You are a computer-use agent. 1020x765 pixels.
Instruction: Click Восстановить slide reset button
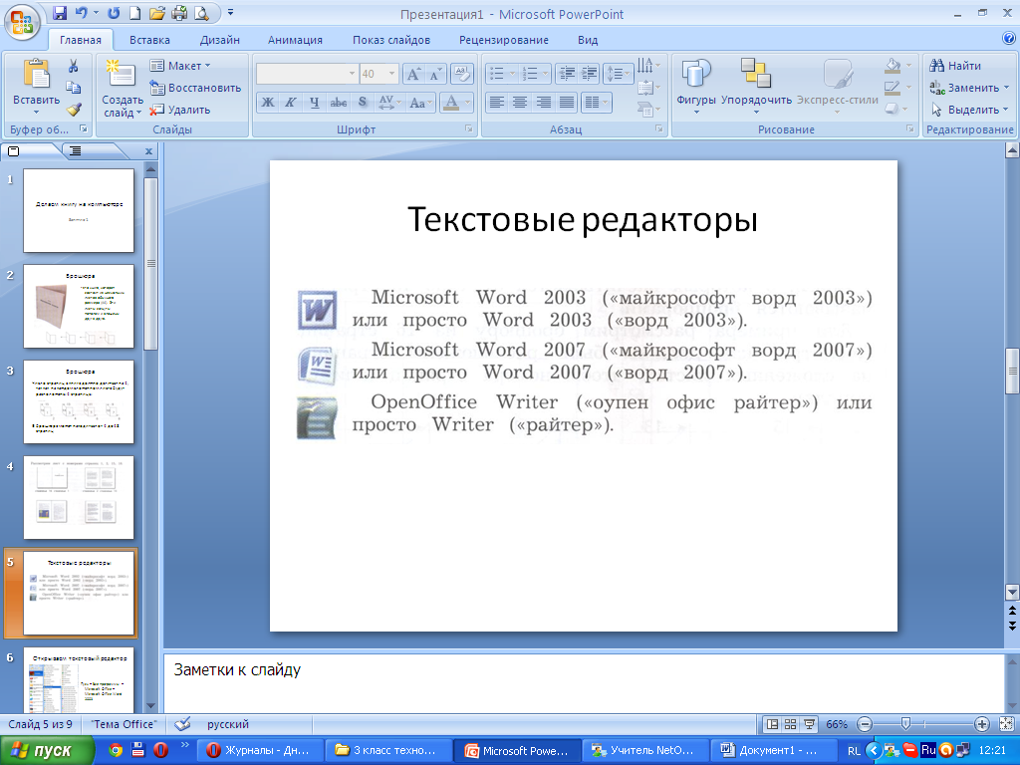click(x=195, y=88)
